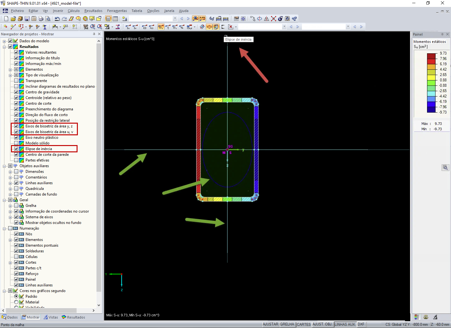This screenshot has height=328, width=451.
Task: Enable the Modelo sólido checkbox
Action: (16, 143)
